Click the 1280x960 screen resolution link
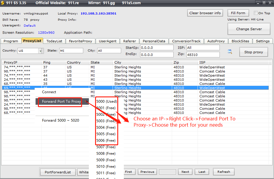Viewport: 274px width, 179px height. tap(46, 33)
